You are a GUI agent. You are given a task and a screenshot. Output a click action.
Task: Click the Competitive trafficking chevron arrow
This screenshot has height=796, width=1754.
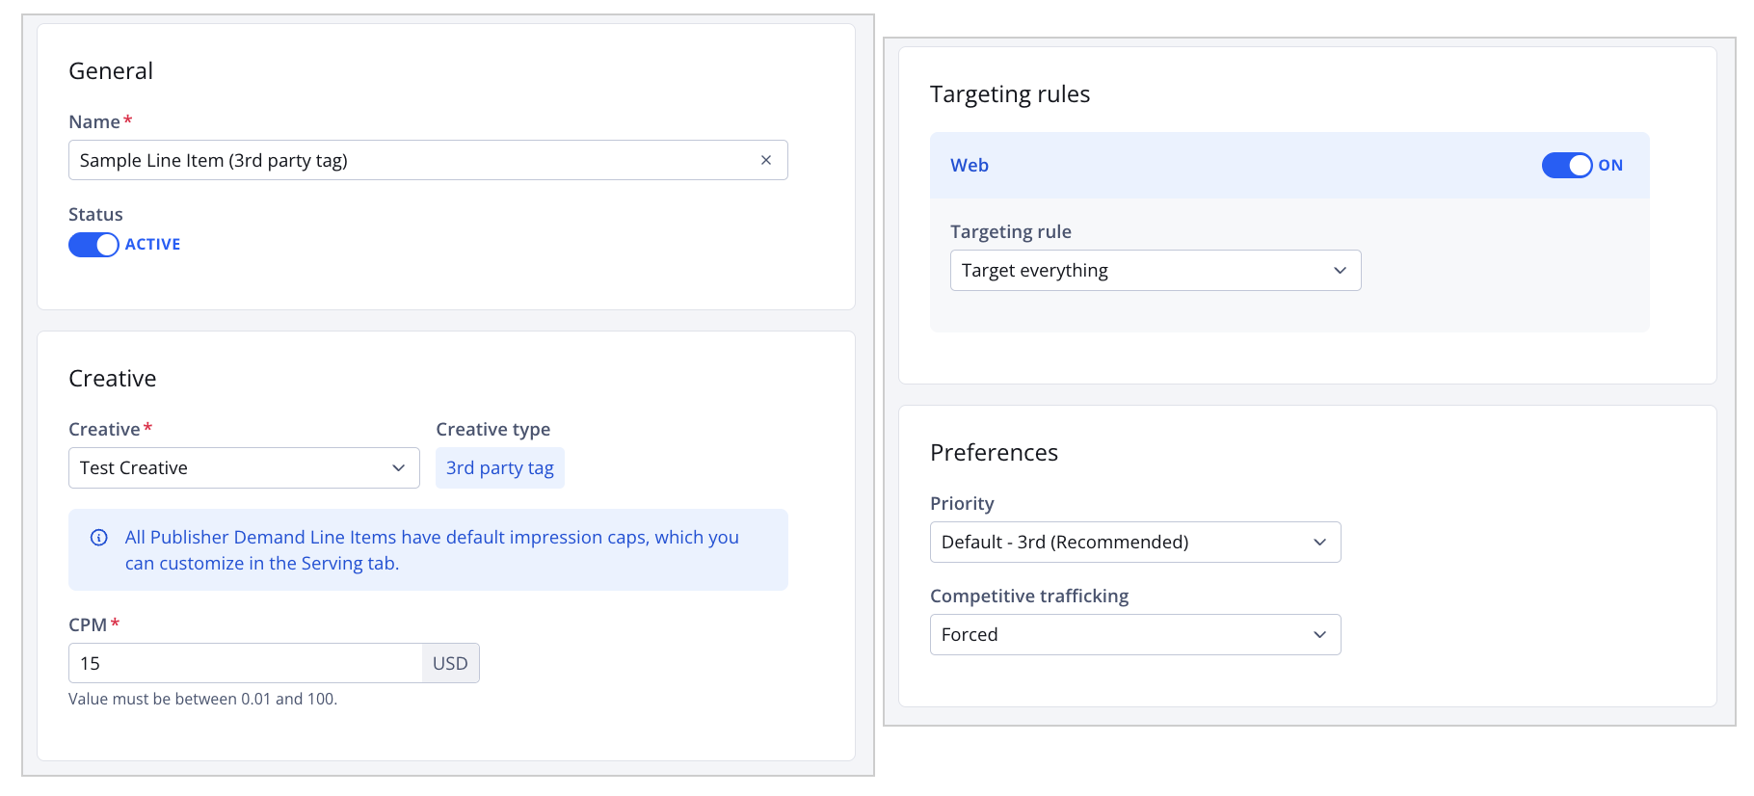[1319, 635]
